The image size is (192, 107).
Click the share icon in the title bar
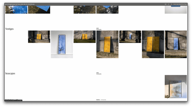[x=171, y=4]
